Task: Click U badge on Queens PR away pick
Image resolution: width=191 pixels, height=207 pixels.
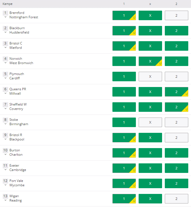Action: 186,94
